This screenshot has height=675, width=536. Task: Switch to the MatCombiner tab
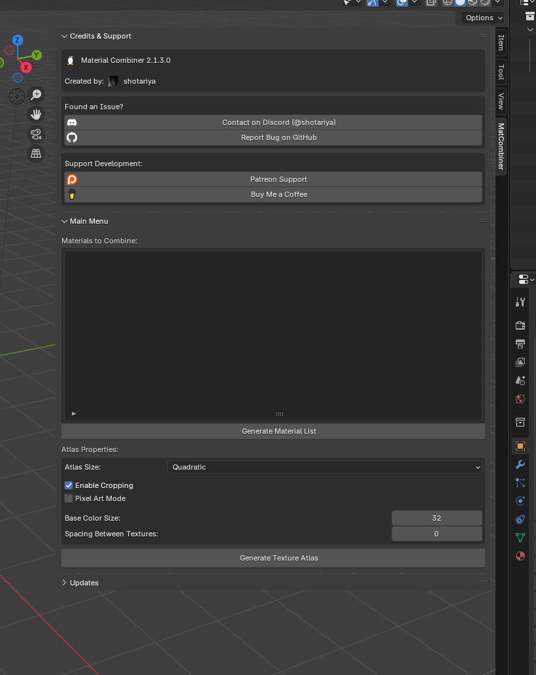[499, 147]
